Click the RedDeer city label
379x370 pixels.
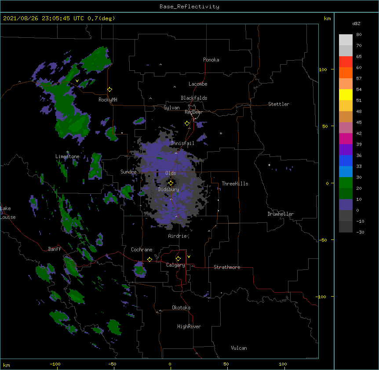click(193, 112)
